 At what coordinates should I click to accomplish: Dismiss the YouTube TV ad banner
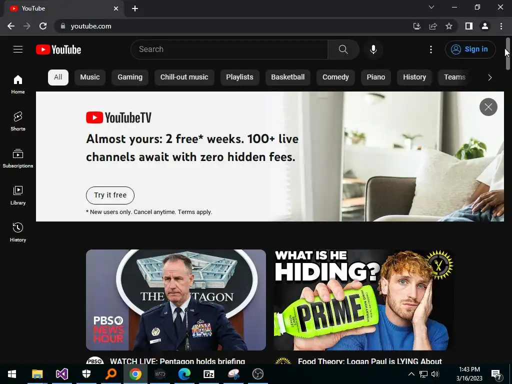pos(488,107)
